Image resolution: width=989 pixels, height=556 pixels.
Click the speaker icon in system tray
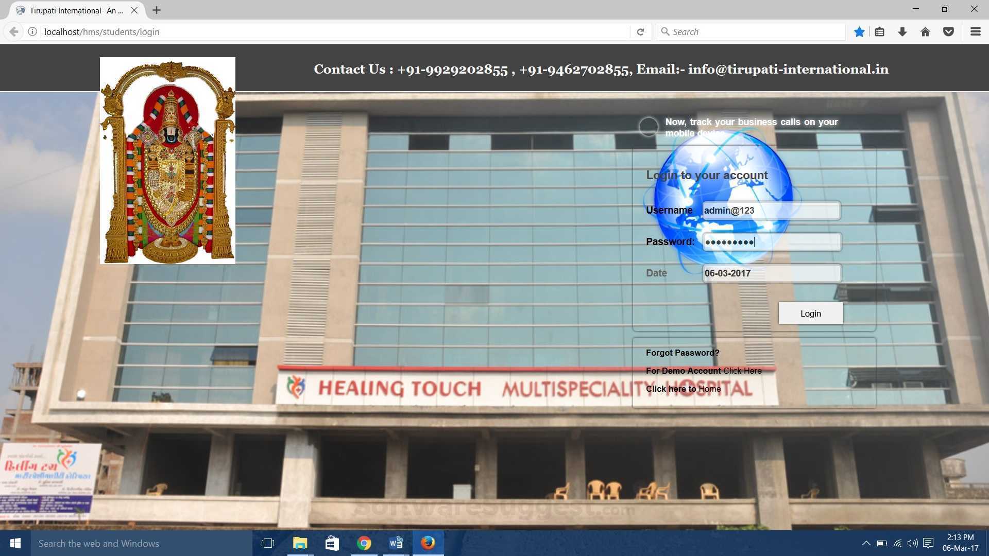coord(912,543)
